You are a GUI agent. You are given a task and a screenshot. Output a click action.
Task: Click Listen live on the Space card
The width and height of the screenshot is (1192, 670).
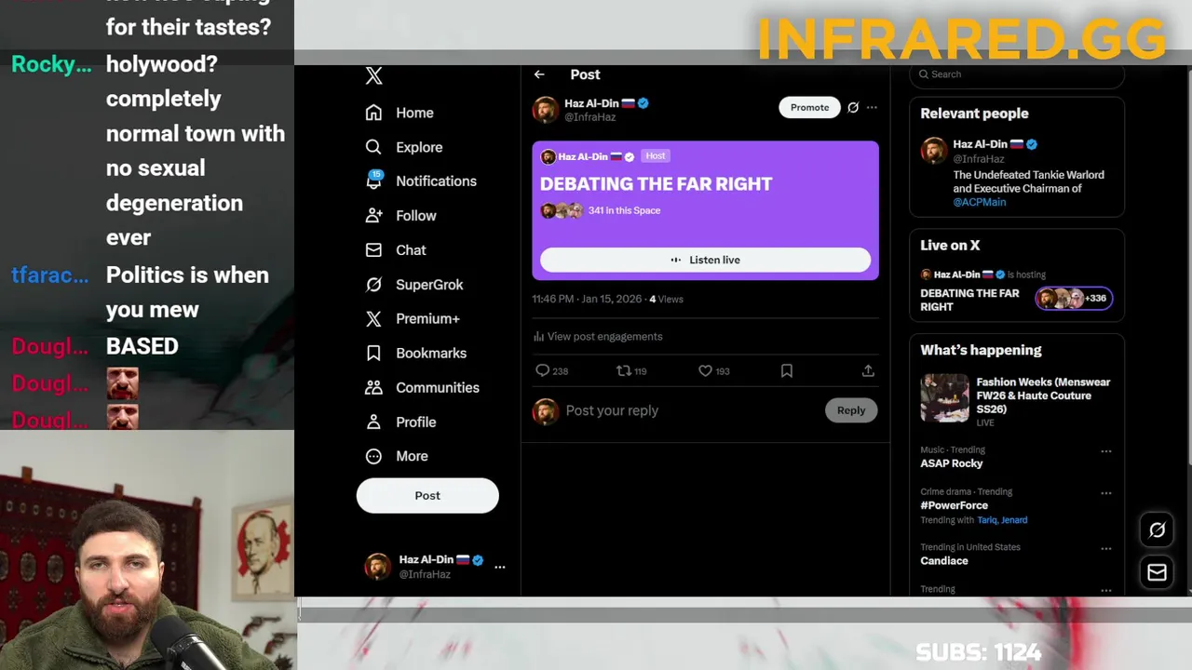pos(705,260)
